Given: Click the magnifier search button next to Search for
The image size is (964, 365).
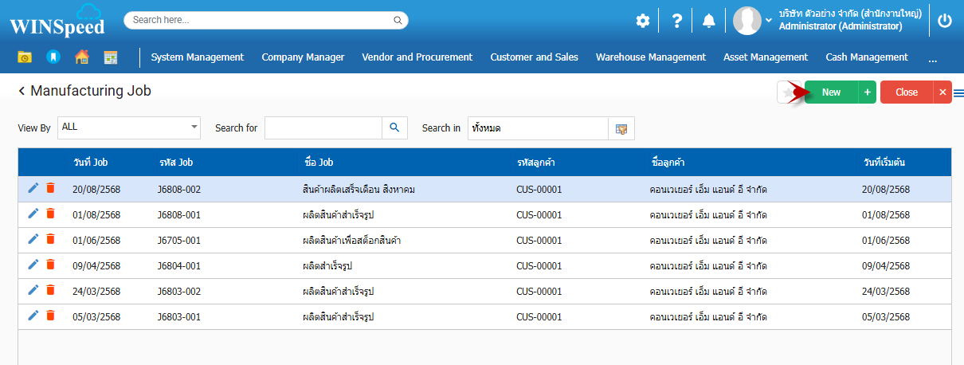Looking at the screenshot, I should tap(394, 128).
